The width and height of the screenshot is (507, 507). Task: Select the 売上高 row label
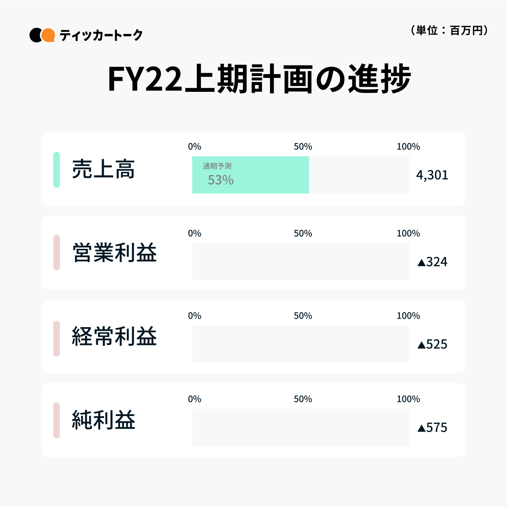(103, 170)
